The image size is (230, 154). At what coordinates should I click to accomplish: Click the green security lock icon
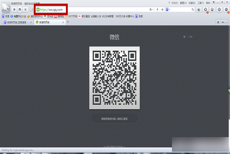coord(38,10)
